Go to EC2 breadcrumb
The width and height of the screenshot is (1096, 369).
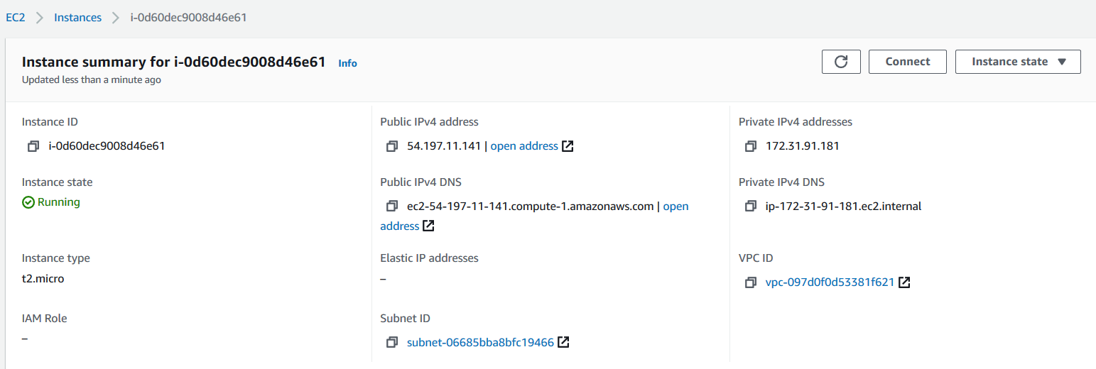(16, 17)
